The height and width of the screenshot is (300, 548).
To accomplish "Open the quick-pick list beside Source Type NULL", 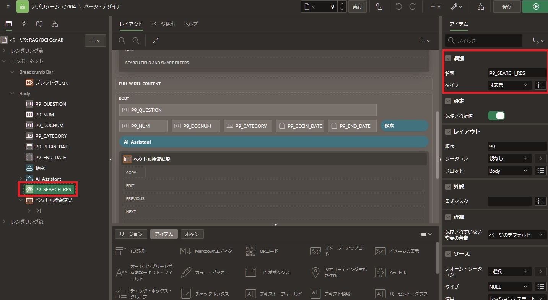I will click(540, 287).
